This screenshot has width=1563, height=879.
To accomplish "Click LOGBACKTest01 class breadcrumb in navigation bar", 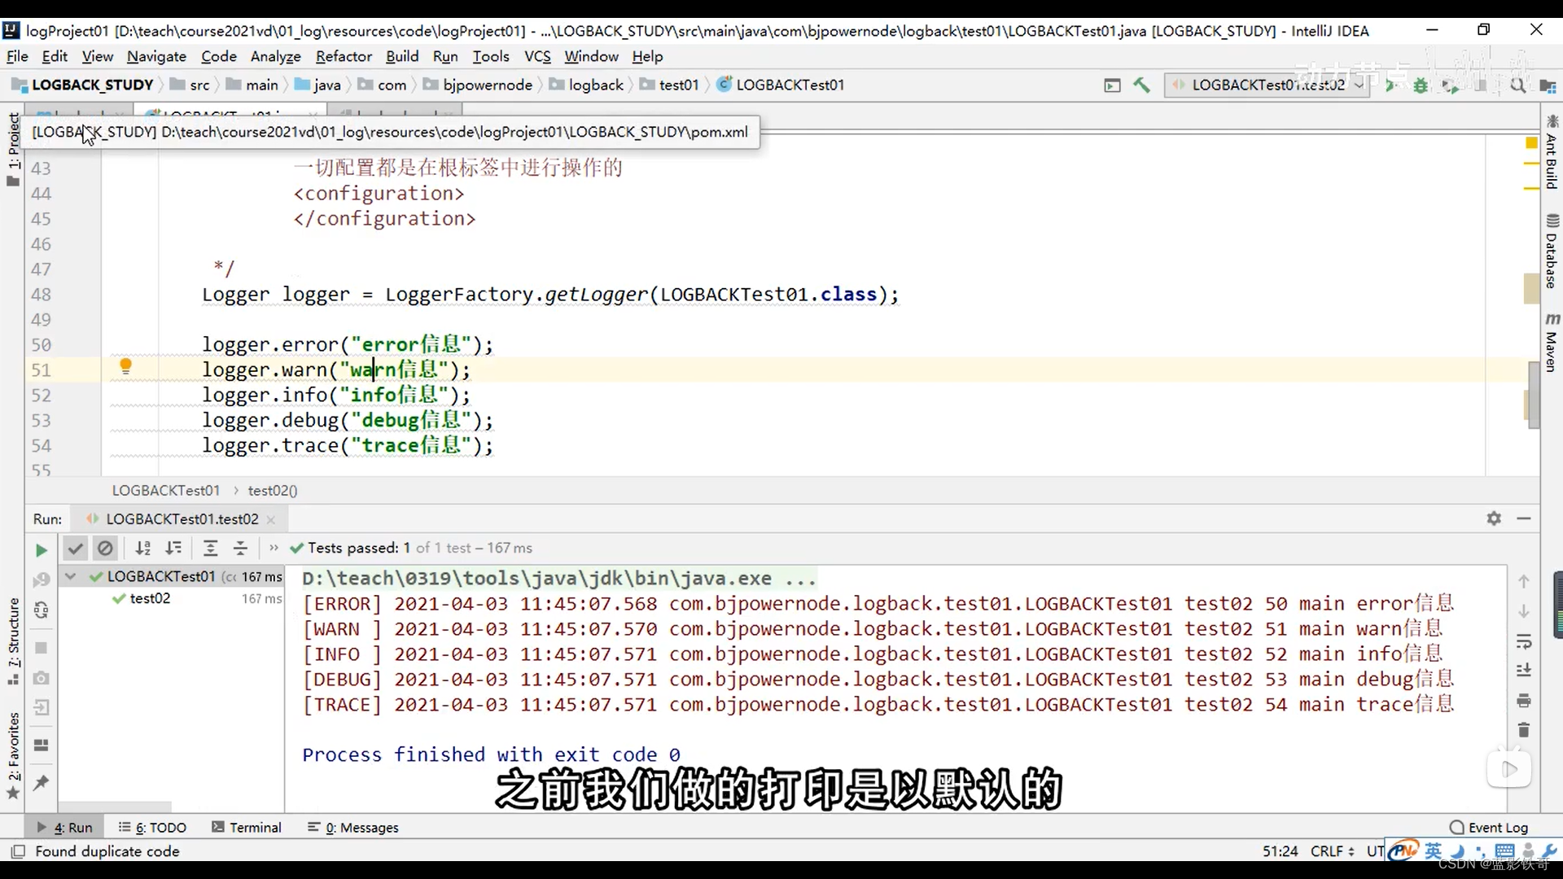I will pos(781,85).
